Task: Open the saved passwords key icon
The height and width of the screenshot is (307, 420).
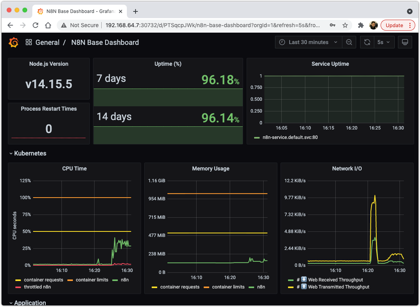Action: (x=333, y=25)
